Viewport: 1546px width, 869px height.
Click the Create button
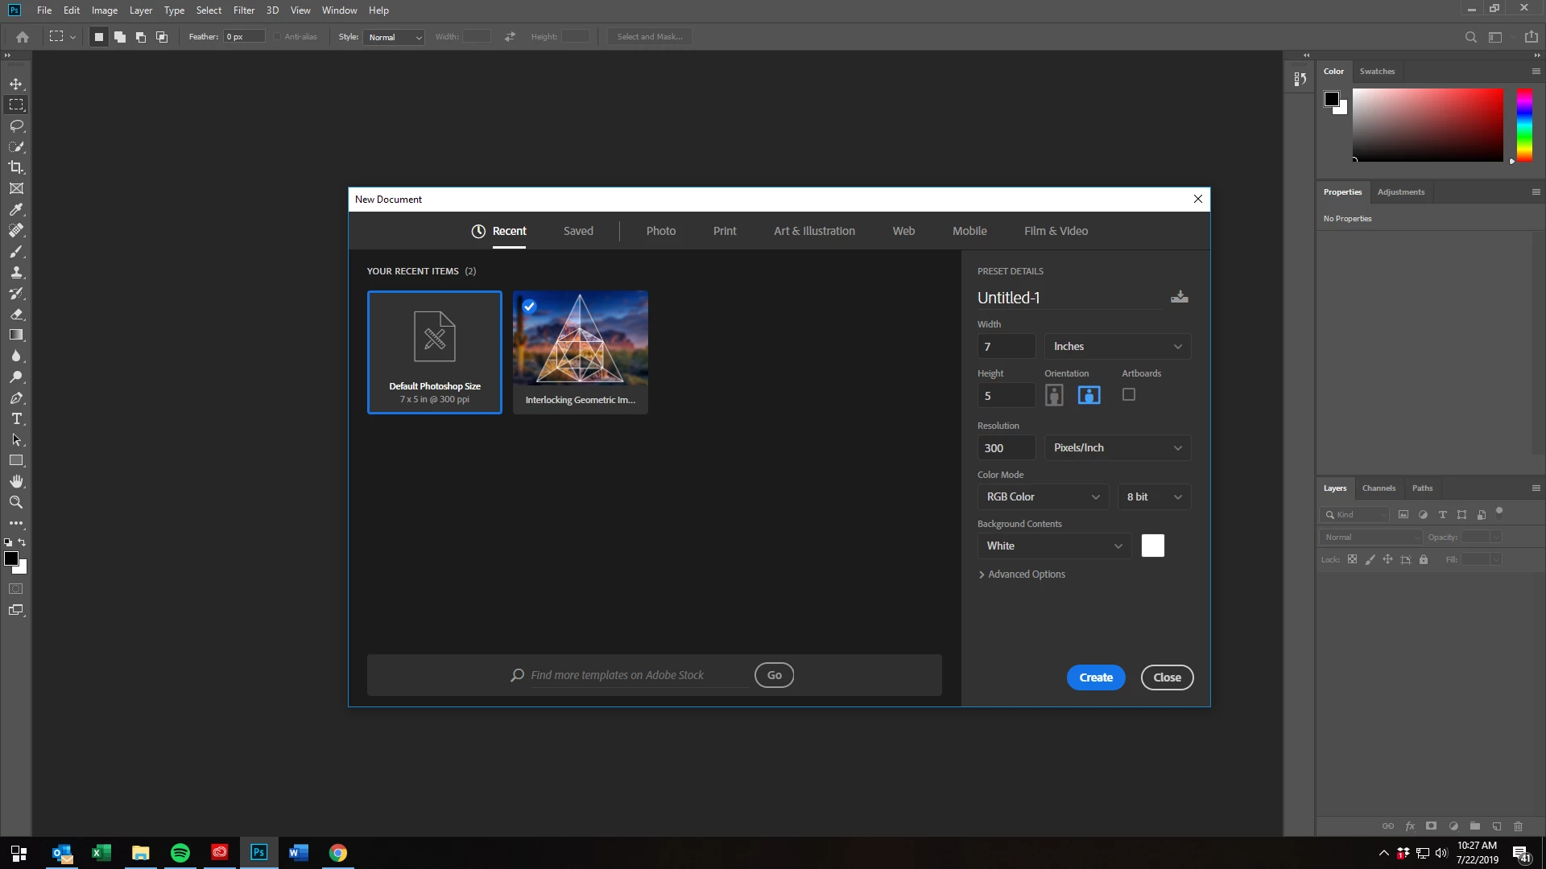tap(1095, 677)
